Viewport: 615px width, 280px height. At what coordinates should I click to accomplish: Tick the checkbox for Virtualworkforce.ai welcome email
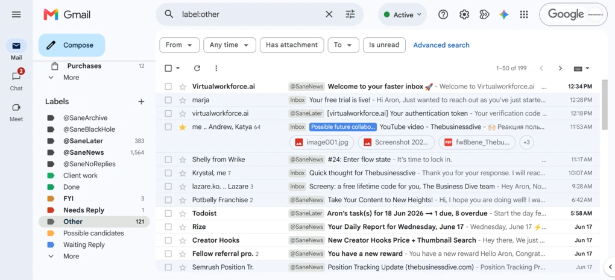pos(168,87)
